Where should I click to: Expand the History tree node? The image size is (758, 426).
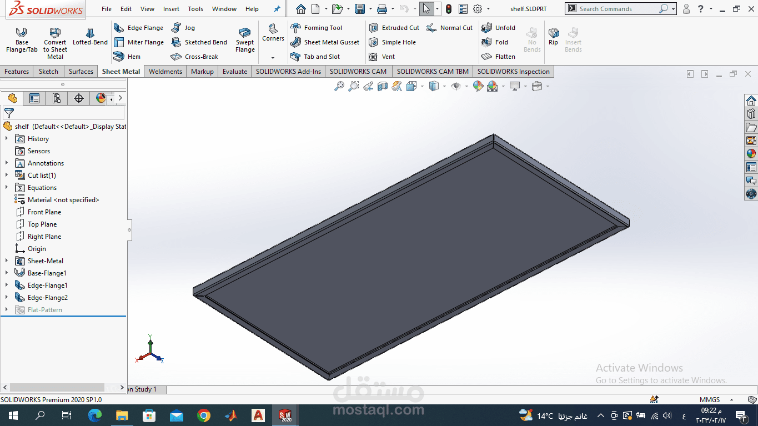[x=7, y=139]
